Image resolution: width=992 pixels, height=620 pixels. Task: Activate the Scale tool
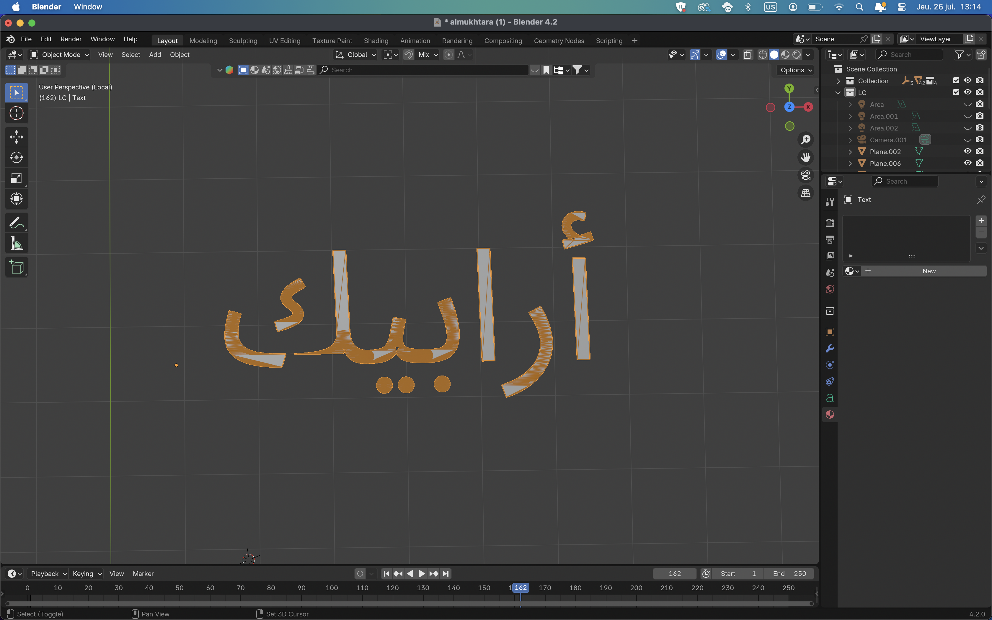17,178
